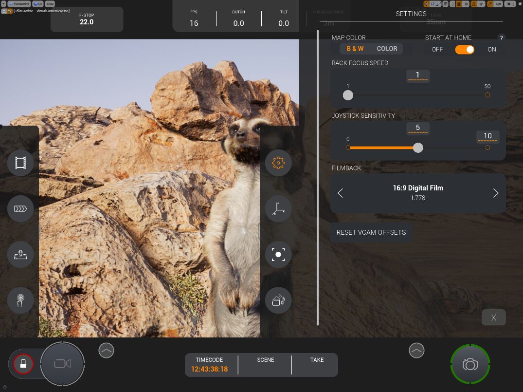Click the film strip icon in left sidebar
Screen dimensions: 523x392
(20, 163)
